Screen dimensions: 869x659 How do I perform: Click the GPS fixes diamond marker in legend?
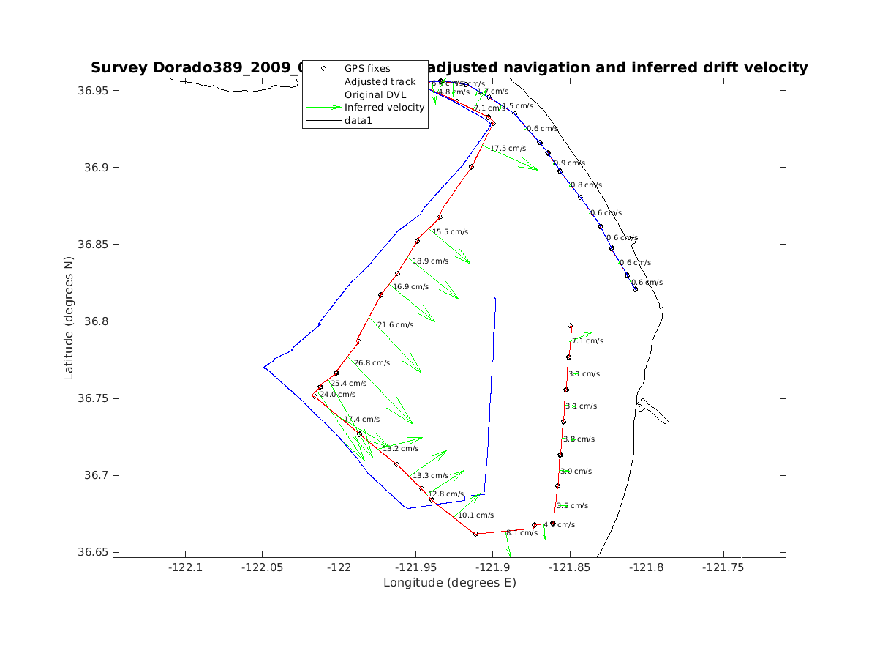tap(323, 68)
